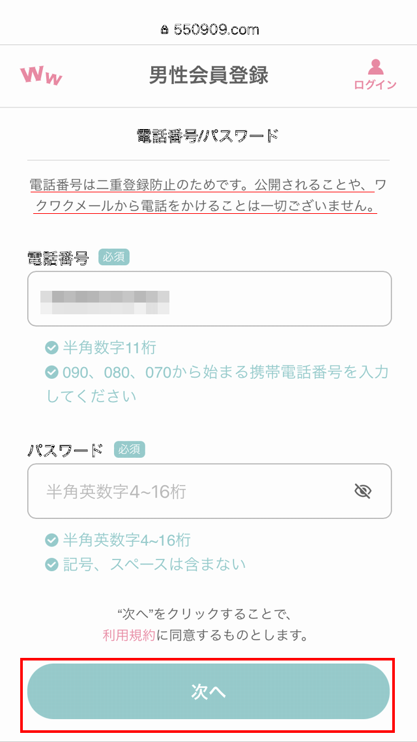Click the 必須 badge next to 電話番号
The height and width of the screenshot is (742, 417).
(x=114, y=257)
